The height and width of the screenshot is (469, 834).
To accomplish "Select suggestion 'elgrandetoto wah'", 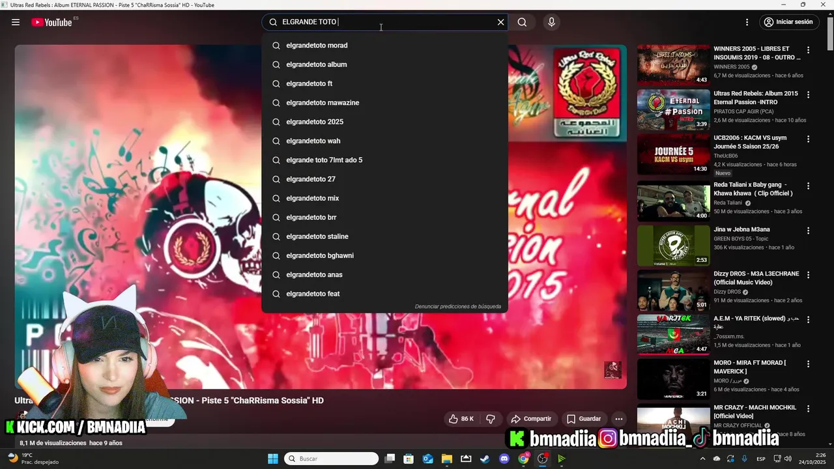I will click(384, 141).
